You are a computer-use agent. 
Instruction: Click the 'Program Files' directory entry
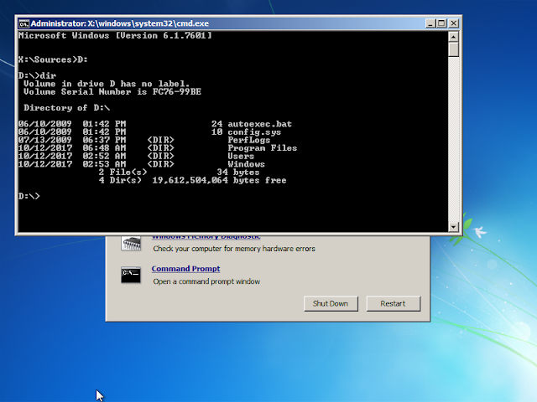[x=263, y=148]
